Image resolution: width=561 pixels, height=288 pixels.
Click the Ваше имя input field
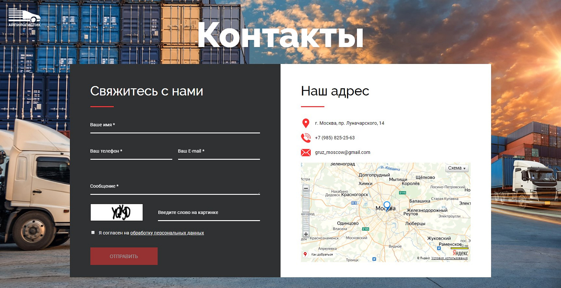click(x=175, y=130)
